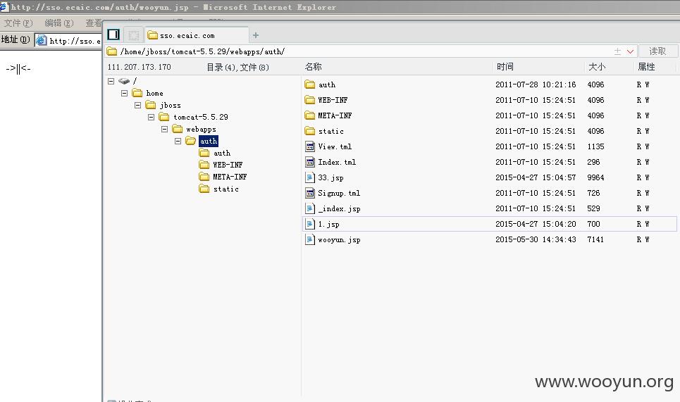Click the 2015-05-30 14:34:43 timestamp
The height and width of the screenshot is (402, 680).
click(x=536, y=239)
